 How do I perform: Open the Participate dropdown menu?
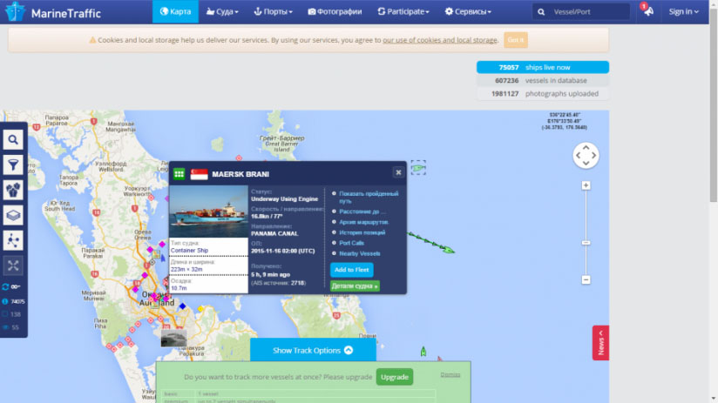click(x=403, y=11)
